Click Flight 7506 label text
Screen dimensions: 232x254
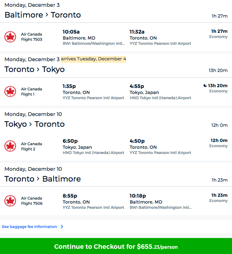point(32,204)
